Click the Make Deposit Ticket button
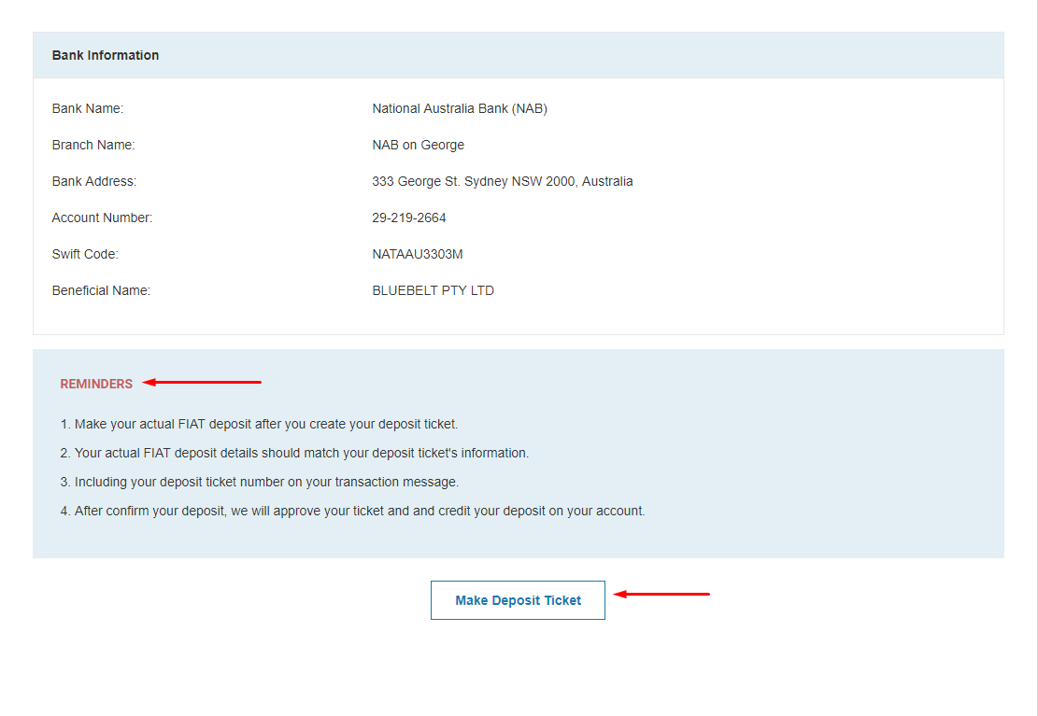1038x716 pixels. (x=518, y=600)
